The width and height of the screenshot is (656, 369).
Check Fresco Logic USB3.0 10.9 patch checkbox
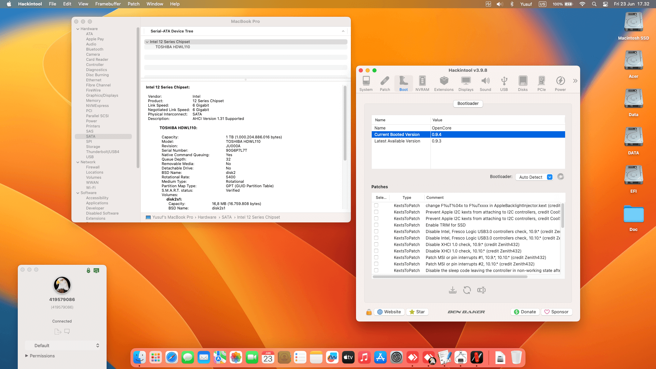[x=376, y=231]
